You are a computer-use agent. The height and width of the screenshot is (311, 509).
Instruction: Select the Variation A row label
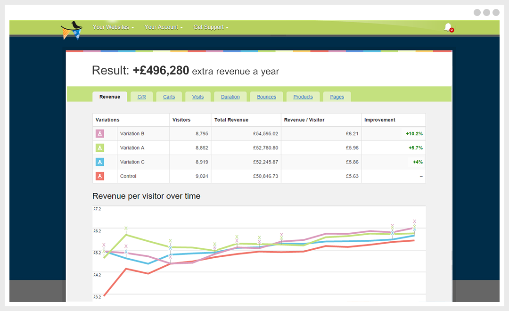click(x=132, y=147)
